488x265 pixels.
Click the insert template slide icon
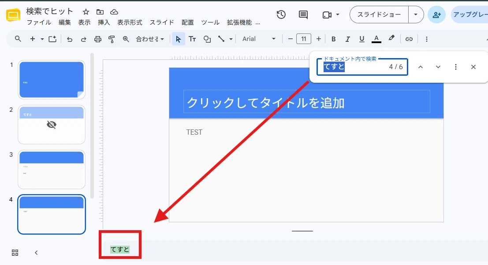tap(52, 39)
